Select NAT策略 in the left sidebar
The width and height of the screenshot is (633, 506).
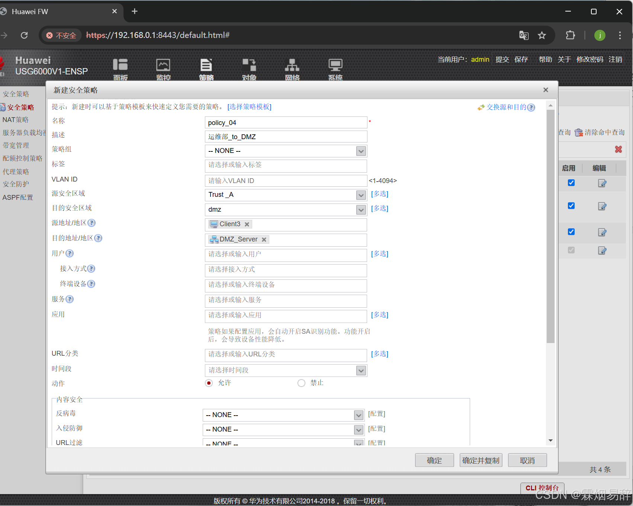(16, 120)
